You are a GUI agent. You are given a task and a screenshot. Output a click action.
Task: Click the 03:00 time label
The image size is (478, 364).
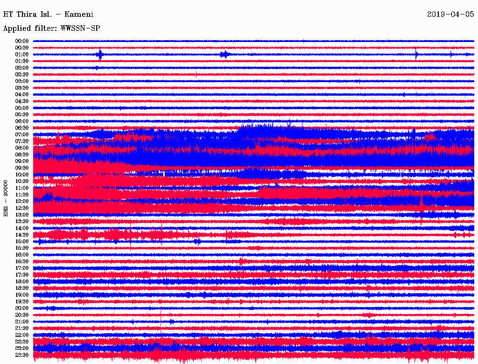[x=22, y=81]
